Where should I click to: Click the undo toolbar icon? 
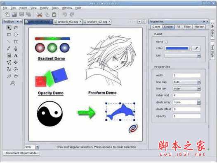click(x=65, y=14)
